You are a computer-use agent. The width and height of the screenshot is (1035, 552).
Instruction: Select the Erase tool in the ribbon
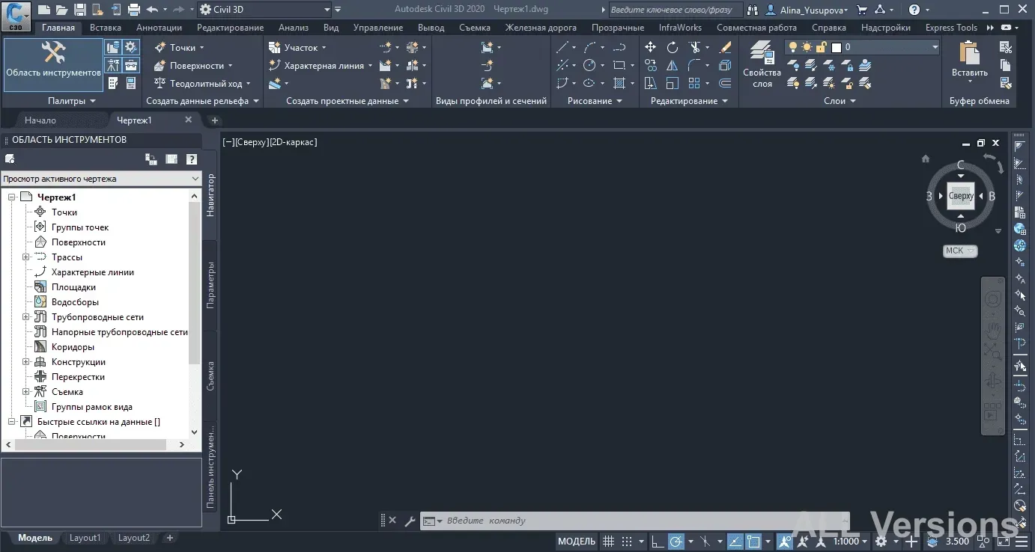(725, 47)
